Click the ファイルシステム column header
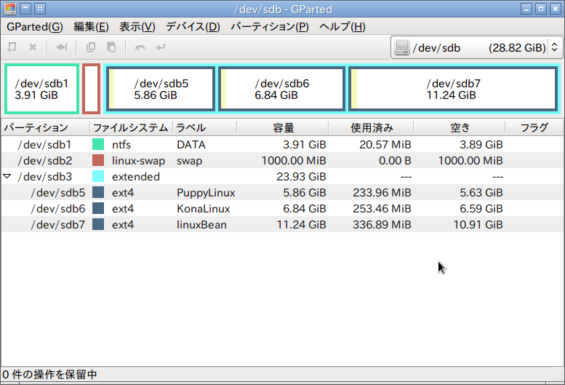The height and width of the screenshot is (385, 565). [131, 127]
